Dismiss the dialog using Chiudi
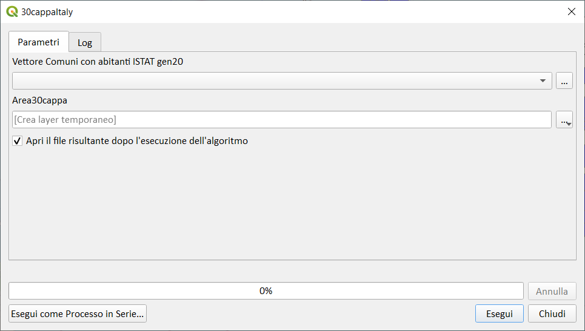The image size is (585, 331). click(x=552, y=313)
